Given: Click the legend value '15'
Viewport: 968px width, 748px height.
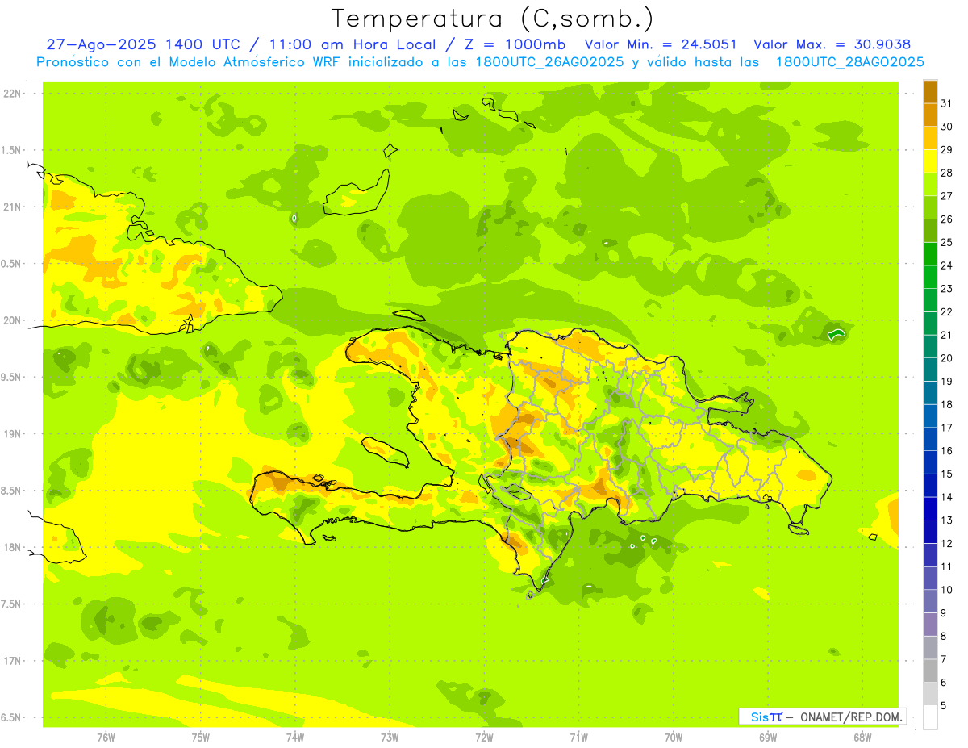Looking at the screenshot, I should (x=947, y=474).
